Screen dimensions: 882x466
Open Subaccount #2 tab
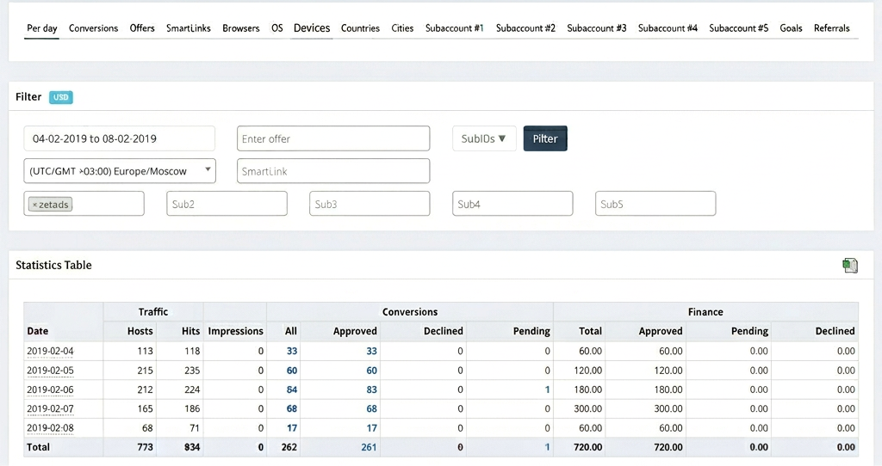click(x=525, y=28)
